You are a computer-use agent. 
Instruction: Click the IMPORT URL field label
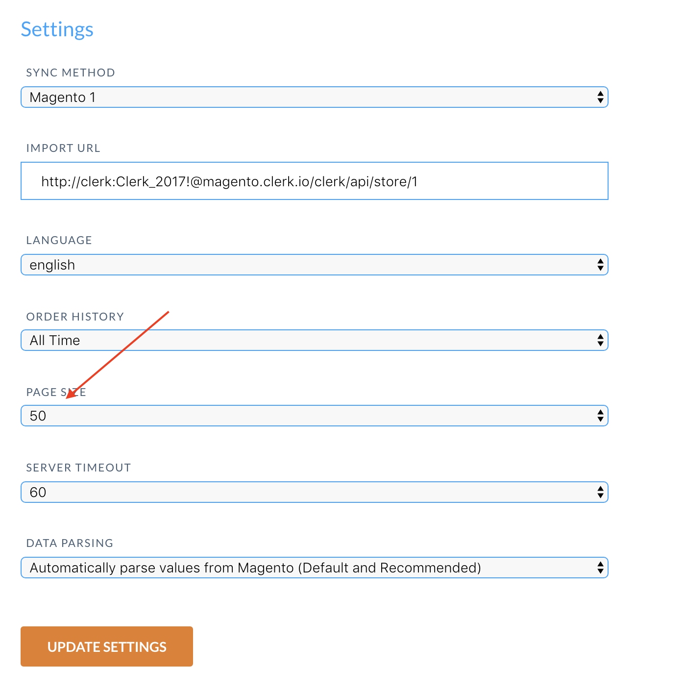click(63, 148)
